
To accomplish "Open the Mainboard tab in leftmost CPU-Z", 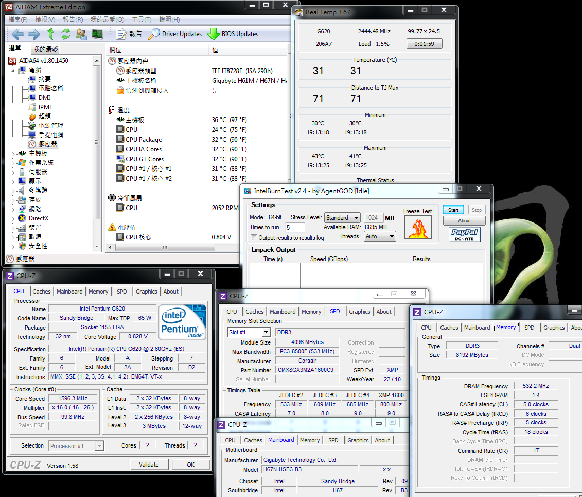I will (x=69, y=292).
